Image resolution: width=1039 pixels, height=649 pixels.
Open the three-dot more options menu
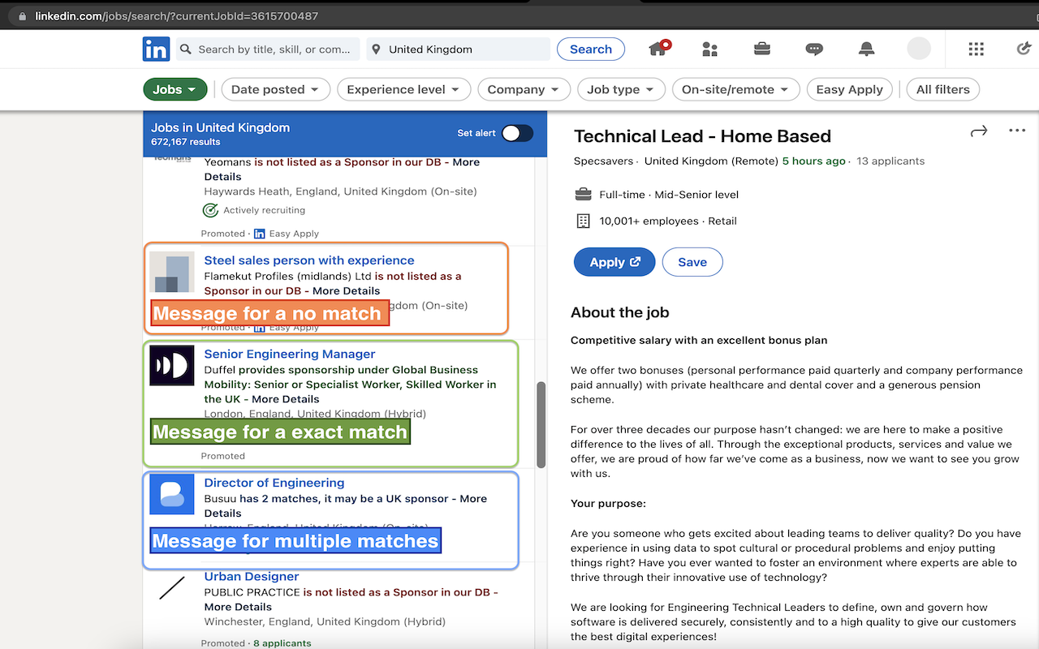tap(1017, 131)
